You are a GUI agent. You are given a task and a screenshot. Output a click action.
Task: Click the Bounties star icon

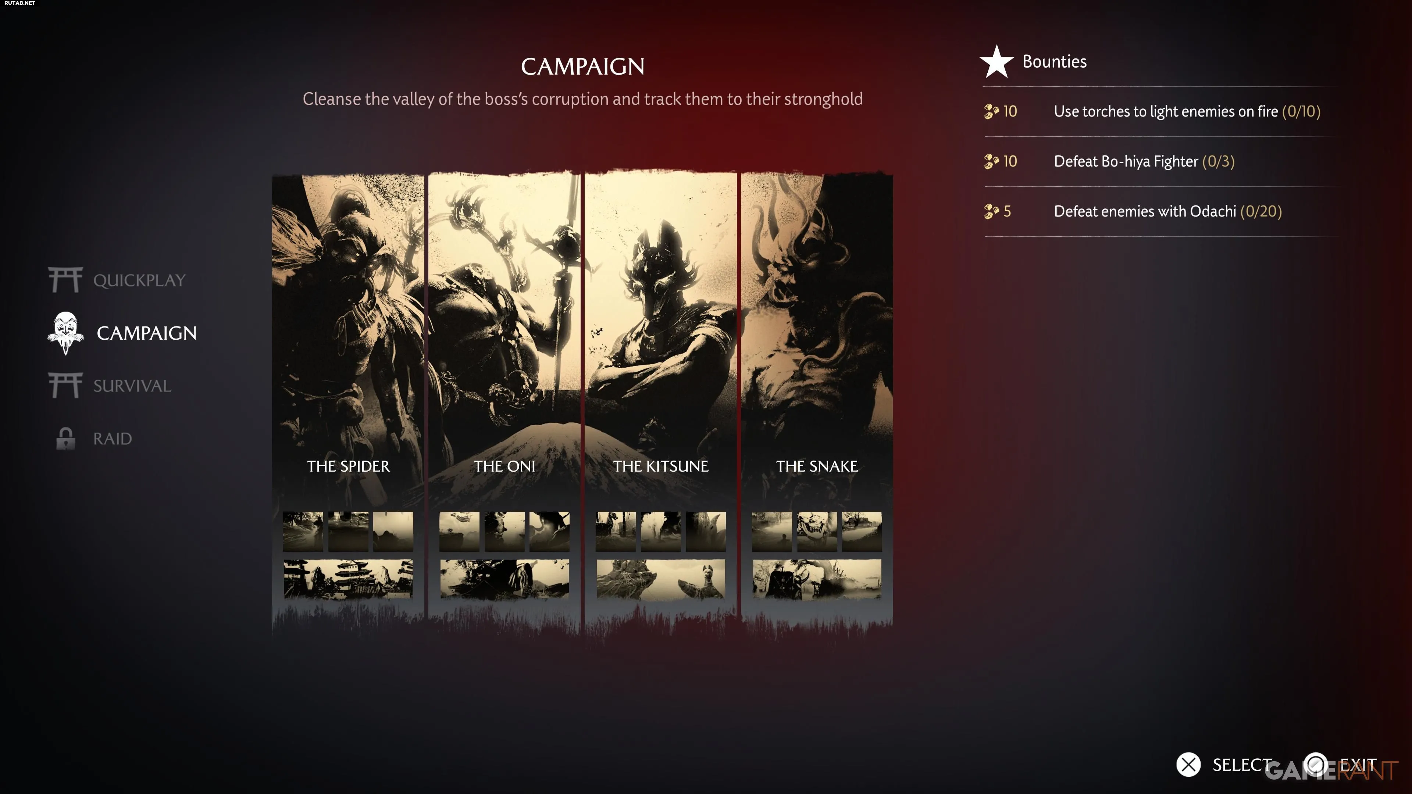(x=996, y=61)
